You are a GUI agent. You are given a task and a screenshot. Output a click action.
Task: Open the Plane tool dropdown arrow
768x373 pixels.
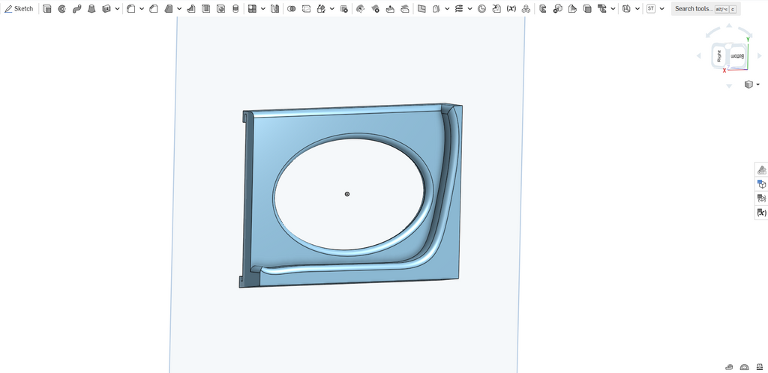(x=469, y=9)
